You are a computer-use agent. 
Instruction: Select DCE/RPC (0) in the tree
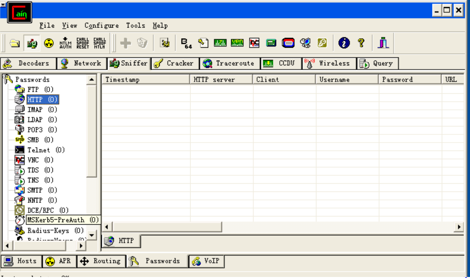tap(48, 210)
